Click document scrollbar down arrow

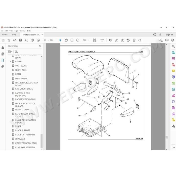[166, 149]
